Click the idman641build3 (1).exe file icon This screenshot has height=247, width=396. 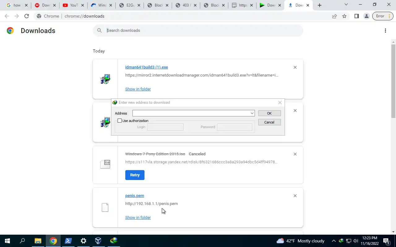[x=105, y=79]
